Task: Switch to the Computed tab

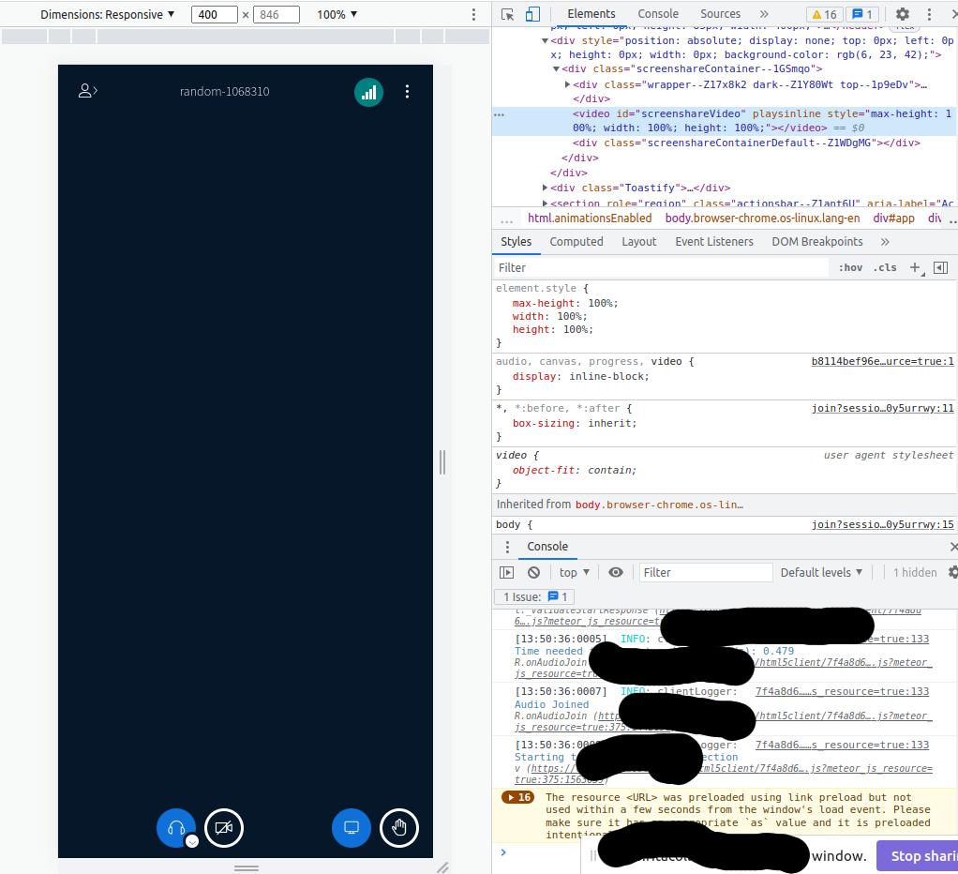Action: click(x=576, y=241)
